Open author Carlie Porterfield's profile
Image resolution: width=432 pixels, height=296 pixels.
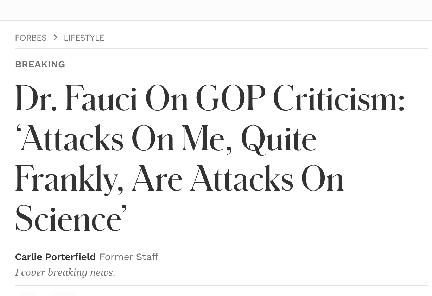[x=55, y=257]
